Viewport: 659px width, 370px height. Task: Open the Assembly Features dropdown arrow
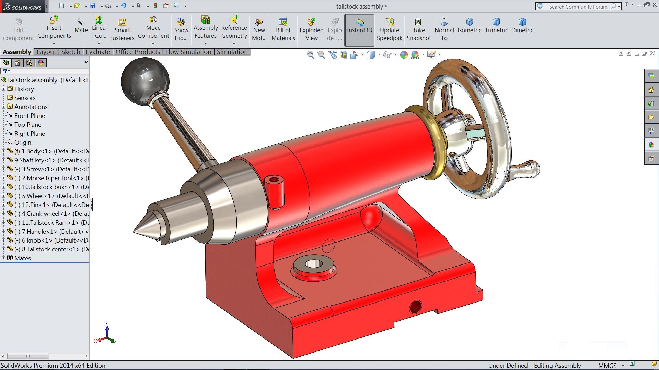point(205,44)
